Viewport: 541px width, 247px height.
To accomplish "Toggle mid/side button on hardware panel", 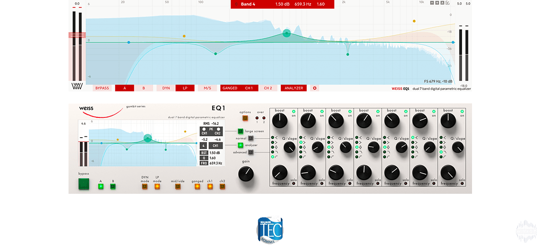I will (x=178, y=186).
